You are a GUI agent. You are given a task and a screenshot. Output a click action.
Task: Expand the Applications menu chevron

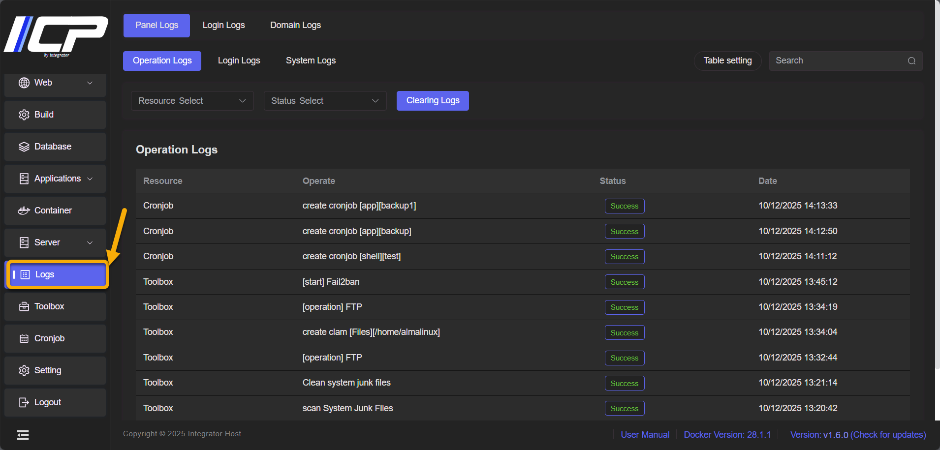pos(90,179)
